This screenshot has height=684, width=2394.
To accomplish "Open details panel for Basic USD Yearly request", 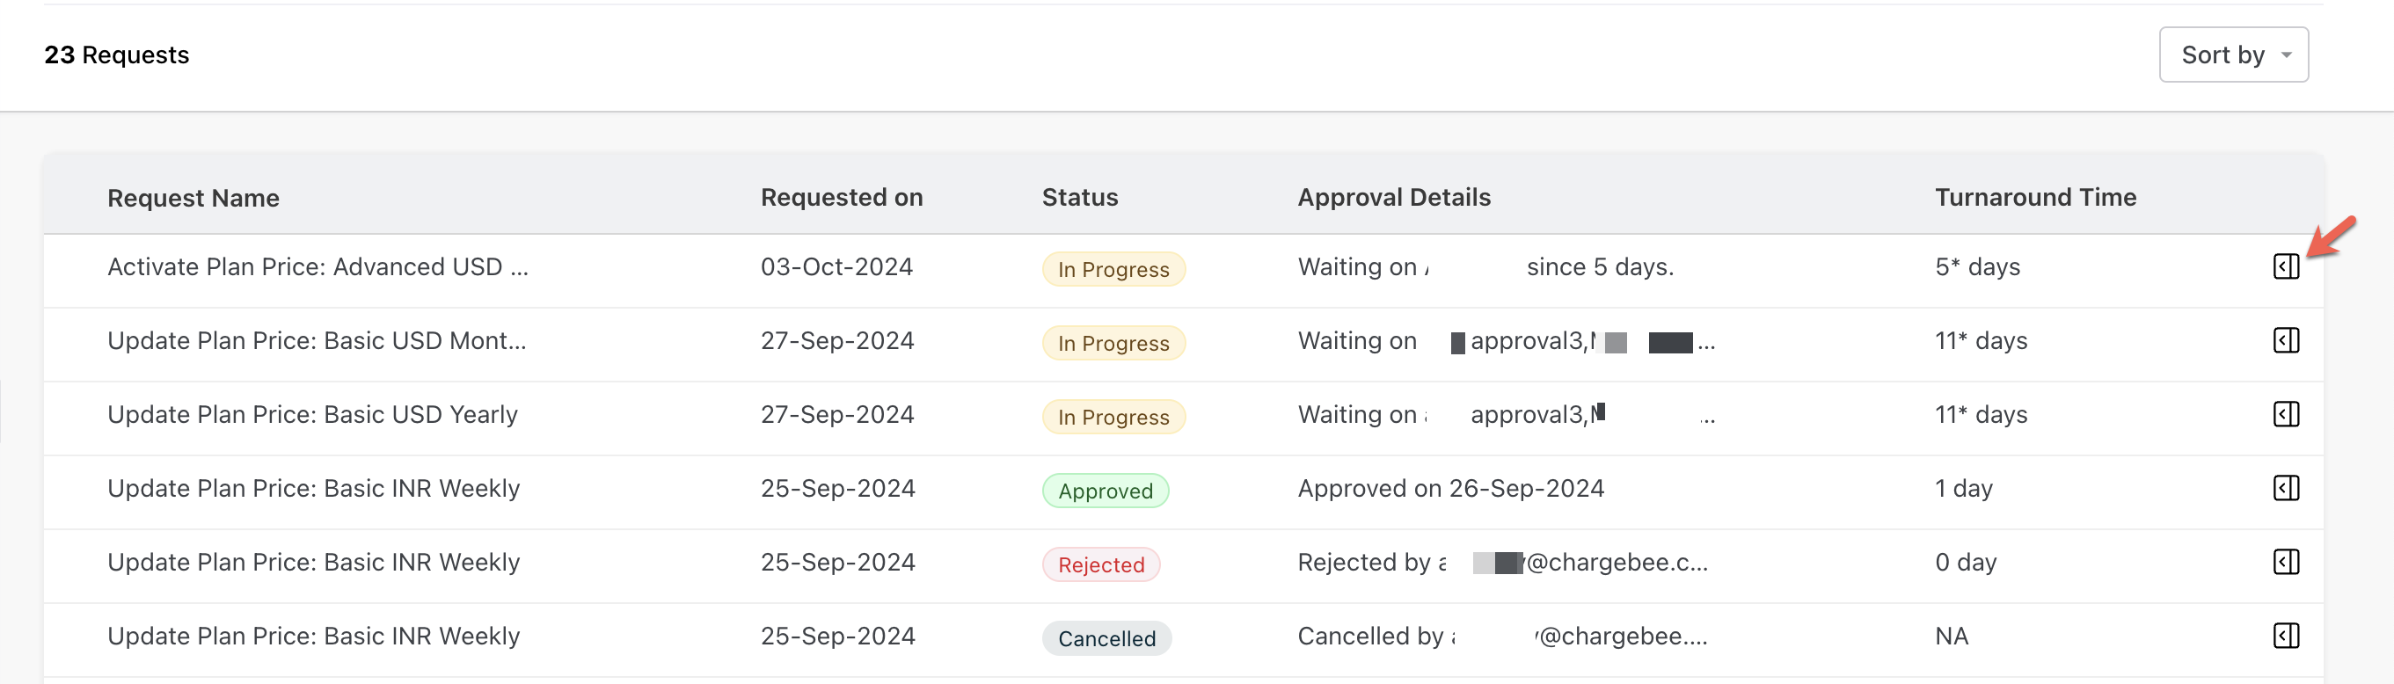I will tap(2285, 414).
